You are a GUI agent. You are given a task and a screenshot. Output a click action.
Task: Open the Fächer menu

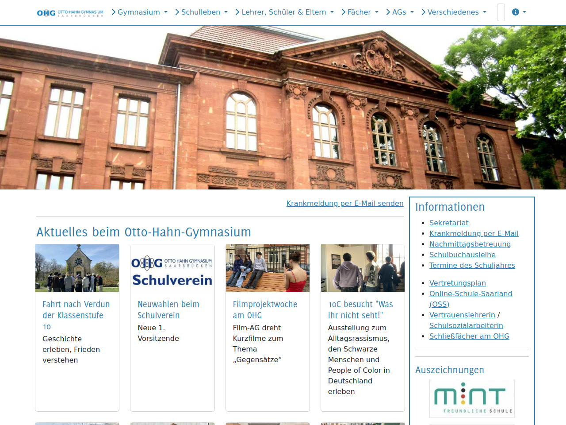360,12
